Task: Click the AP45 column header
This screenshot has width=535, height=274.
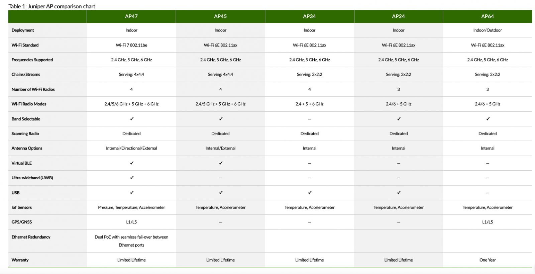Action: pos(220,16)
